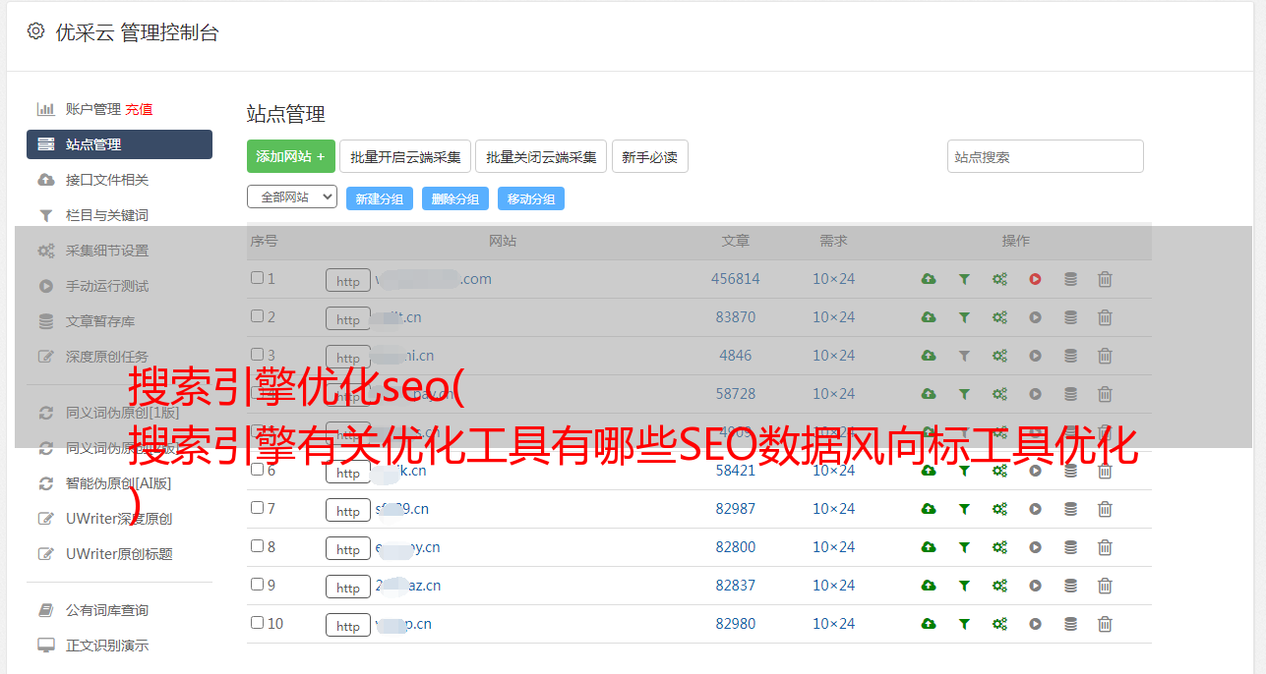
Task: Select the checkbox for site 3
Action: pyautogui.click(x=257, y=355)
